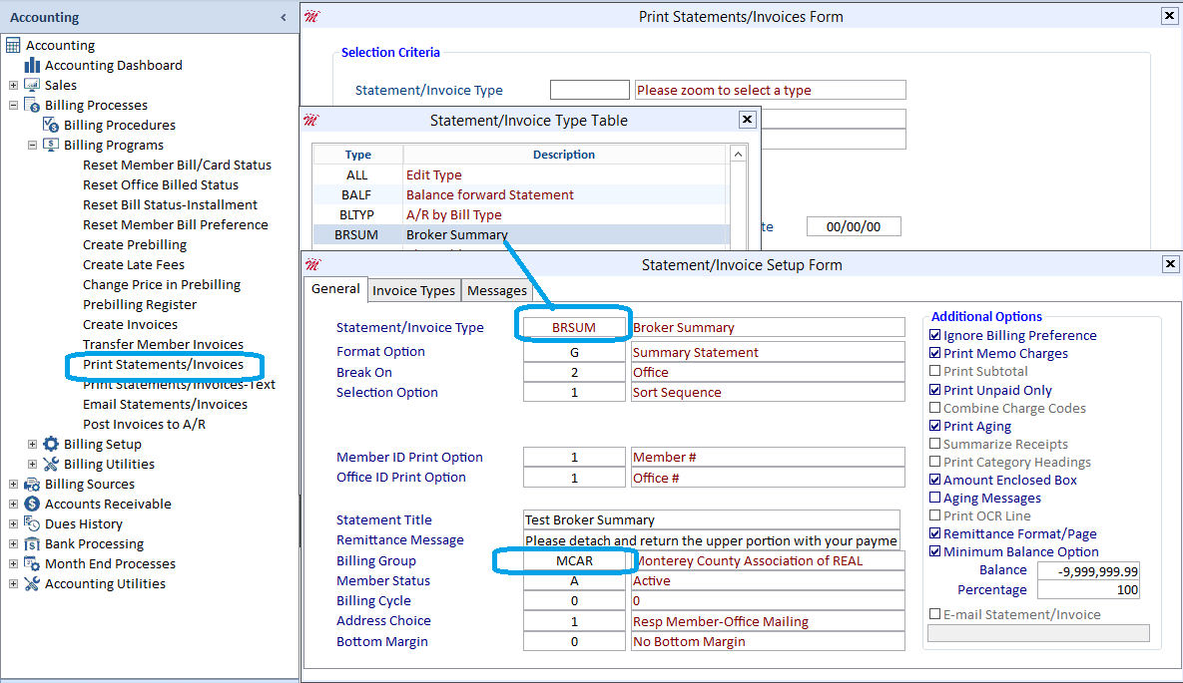
Task: Click the logo icon of Statement/Invoice Type Table
Action: (311, 120)
